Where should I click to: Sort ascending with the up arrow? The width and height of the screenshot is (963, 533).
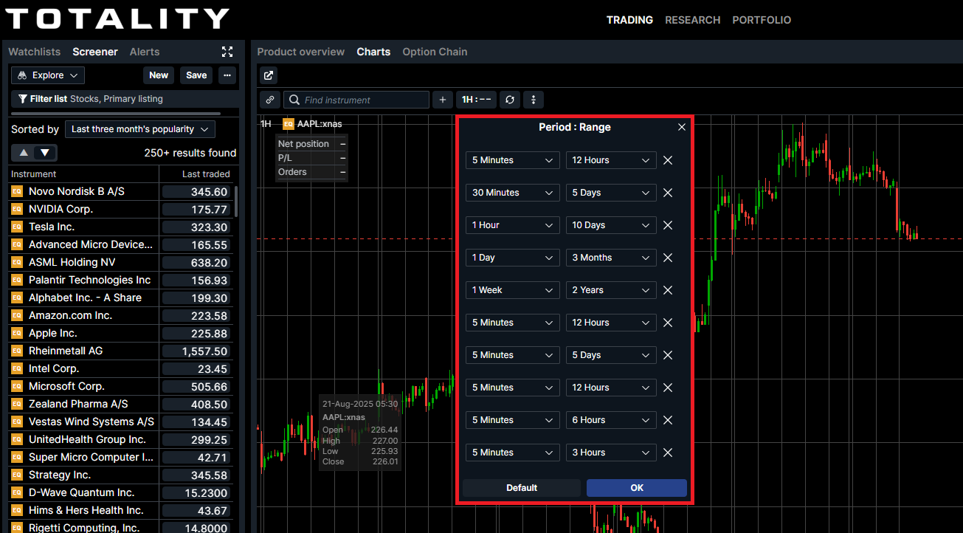[x=24, y=153]
